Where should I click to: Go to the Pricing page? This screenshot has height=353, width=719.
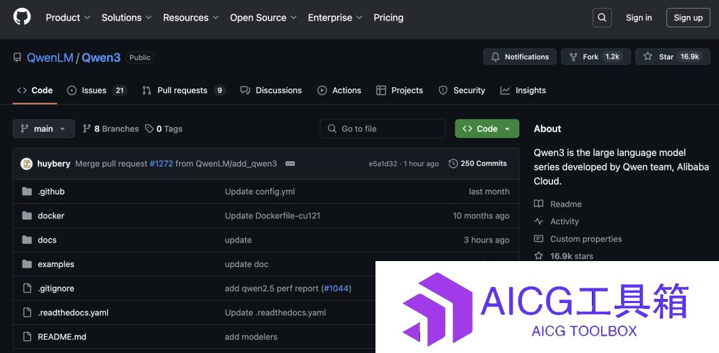pyautogui.click(x=388, y=18)
